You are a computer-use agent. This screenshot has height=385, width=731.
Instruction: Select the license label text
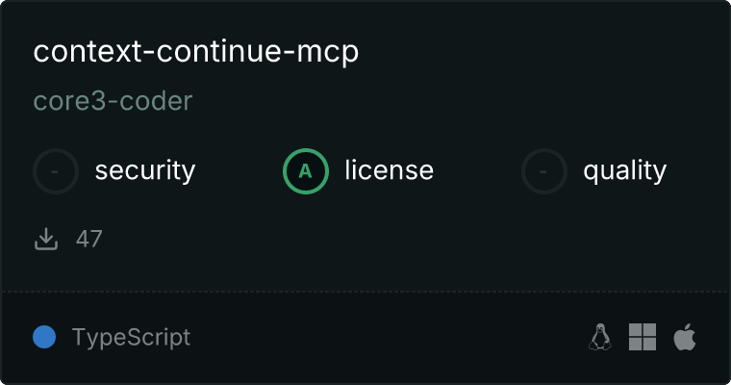[x=390, y=169]
